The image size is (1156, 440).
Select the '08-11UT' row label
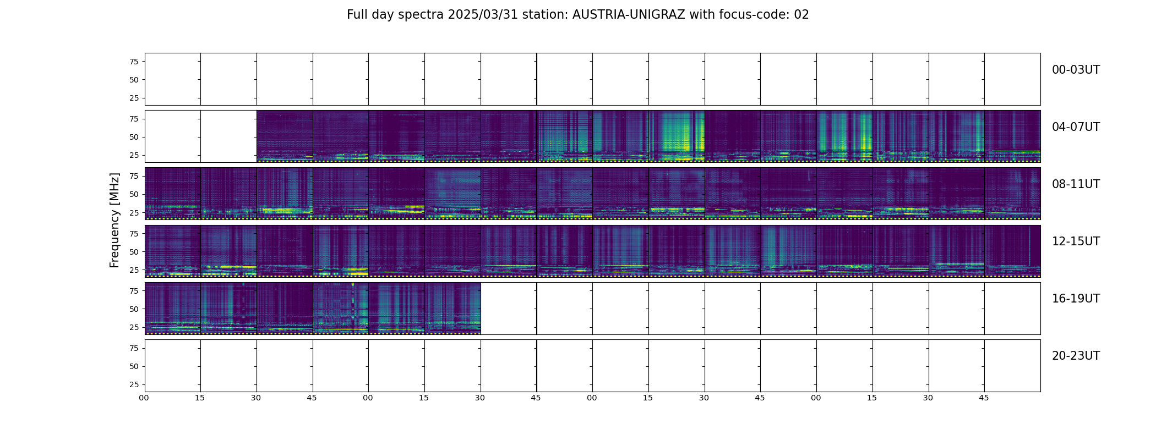(1076, 184)
